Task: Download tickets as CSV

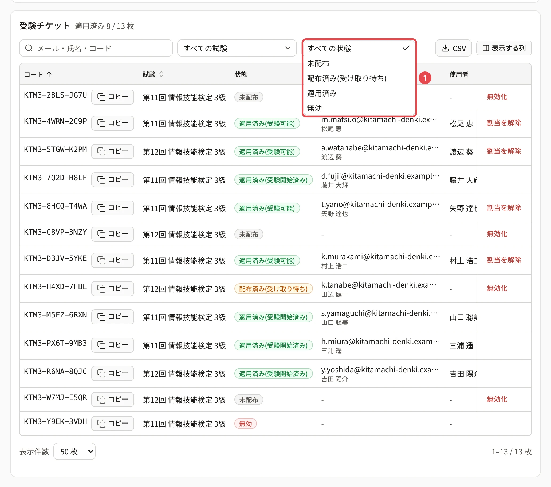Action: [x=453, y=48]
